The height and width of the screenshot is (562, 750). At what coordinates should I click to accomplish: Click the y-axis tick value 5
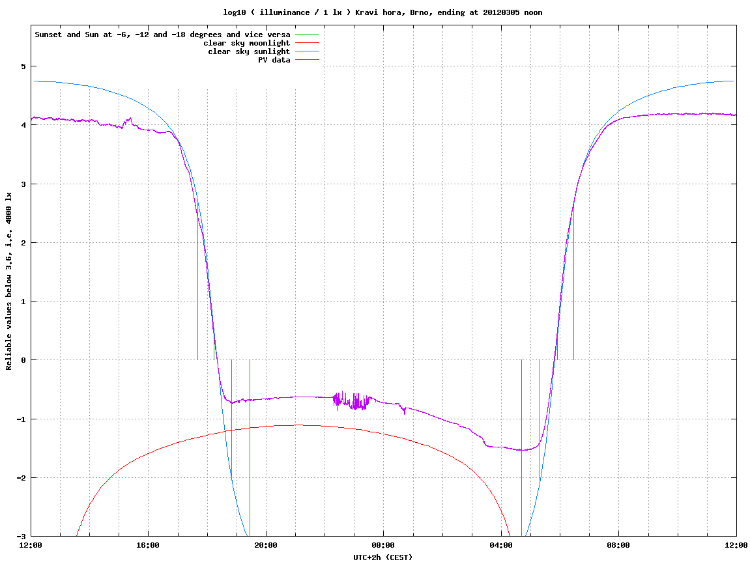[23, 66]
